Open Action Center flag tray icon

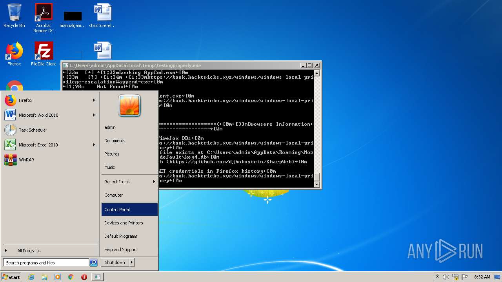pos(465,277)
